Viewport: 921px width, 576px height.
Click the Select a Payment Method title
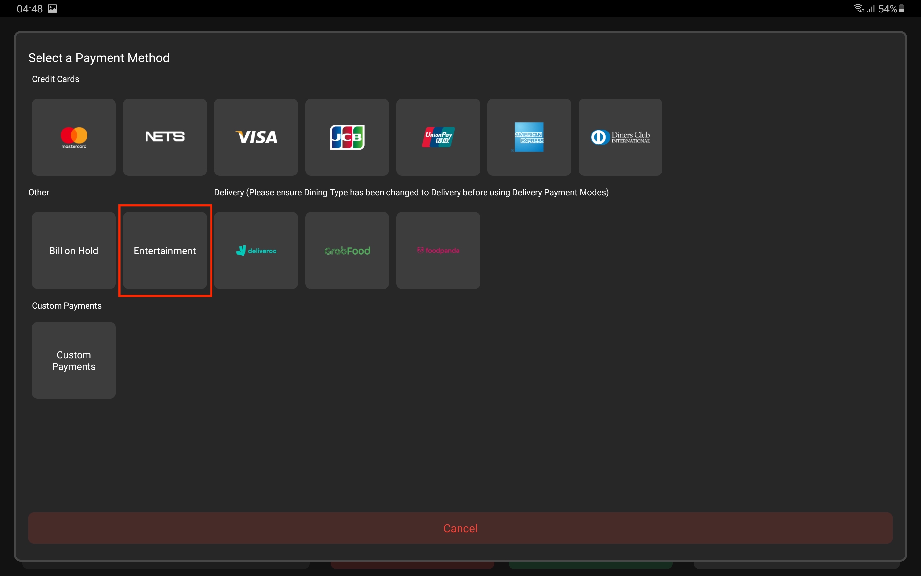(x=99, y=58)
